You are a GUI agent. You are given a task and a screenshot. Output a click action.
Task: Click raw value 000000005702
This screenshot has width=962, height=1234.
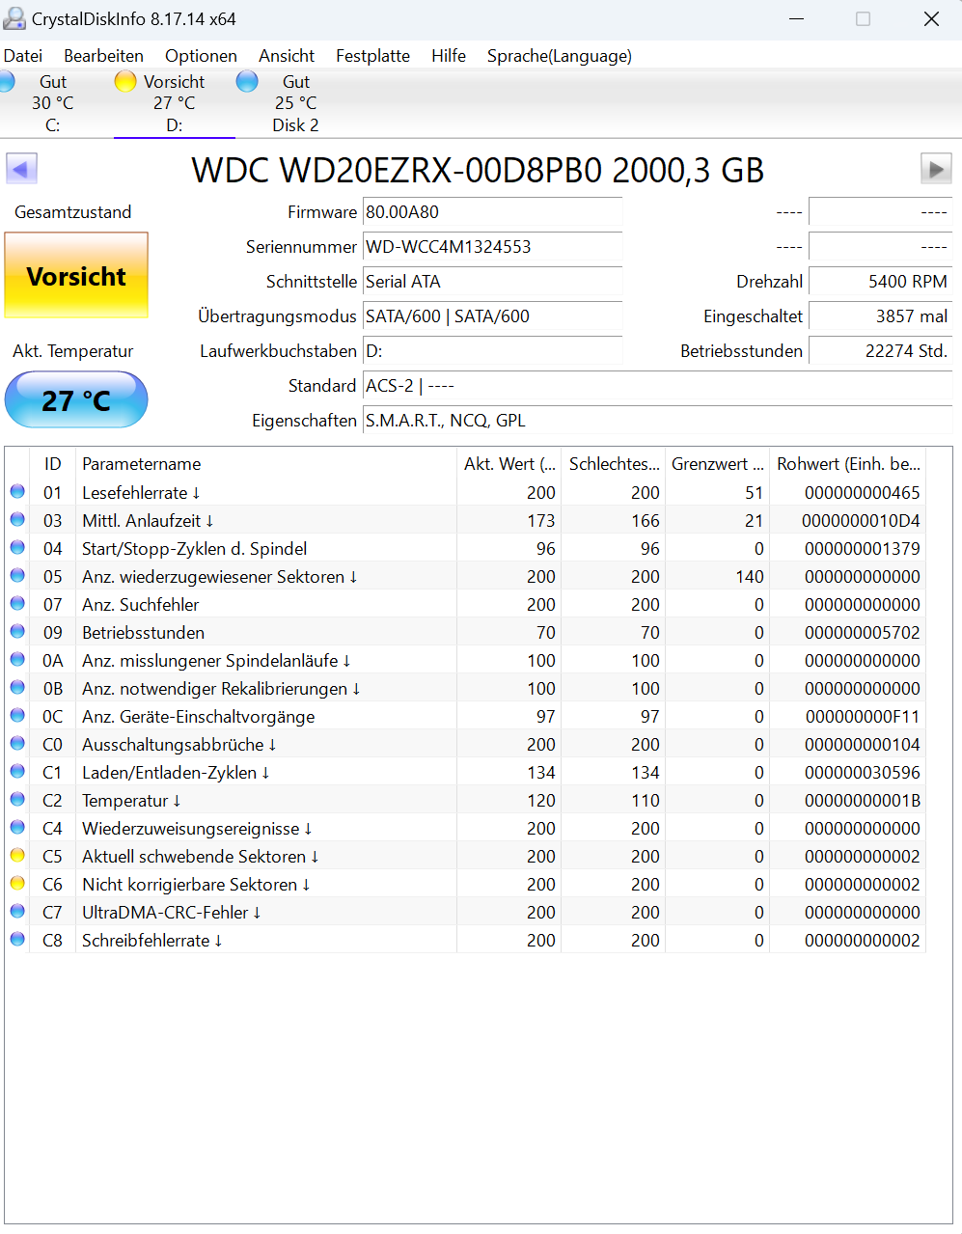pyautogui.click(x=863, y=632)
